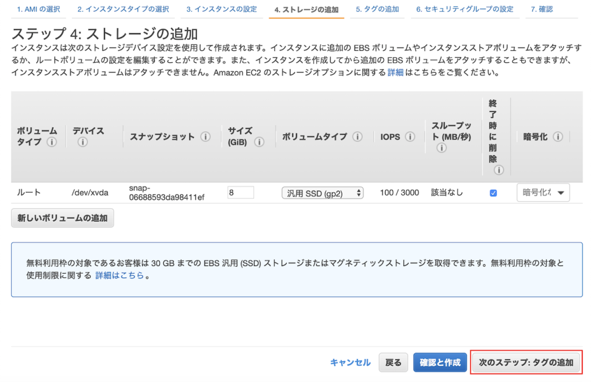
Task: Click info icon under スループット header
Action: point(442,148)
